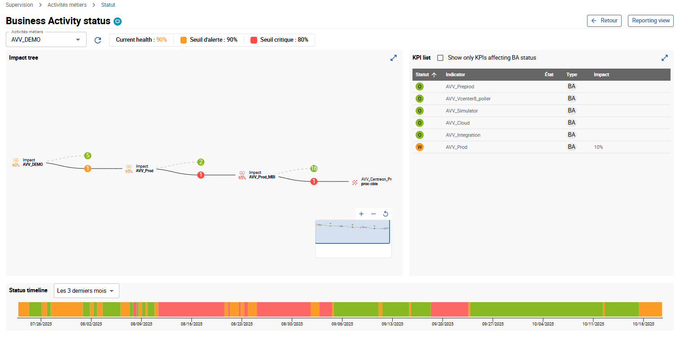
Task: Select the AVV_Prod row in KPI list
Action: (x=456, y=147)
